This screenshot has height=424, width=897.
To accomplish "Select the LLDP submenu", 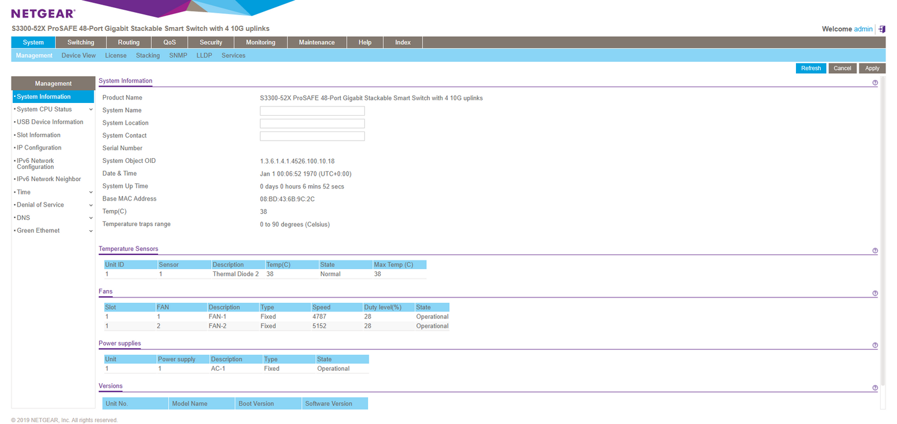I will coord(204,56).
